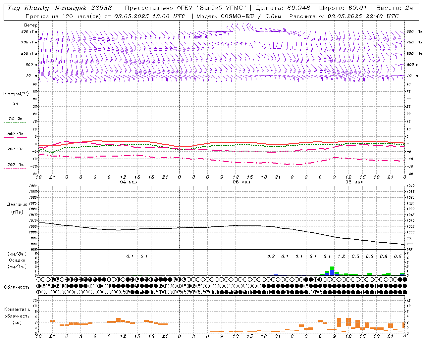424x339 pixels.
Task: Click the 05 мая date label
Action: tap(241, 182)
